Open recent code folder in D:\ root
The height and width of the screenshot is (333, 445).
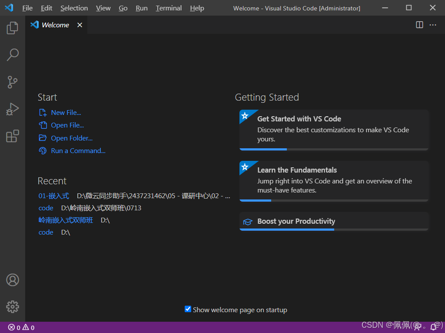coord(46,232)
